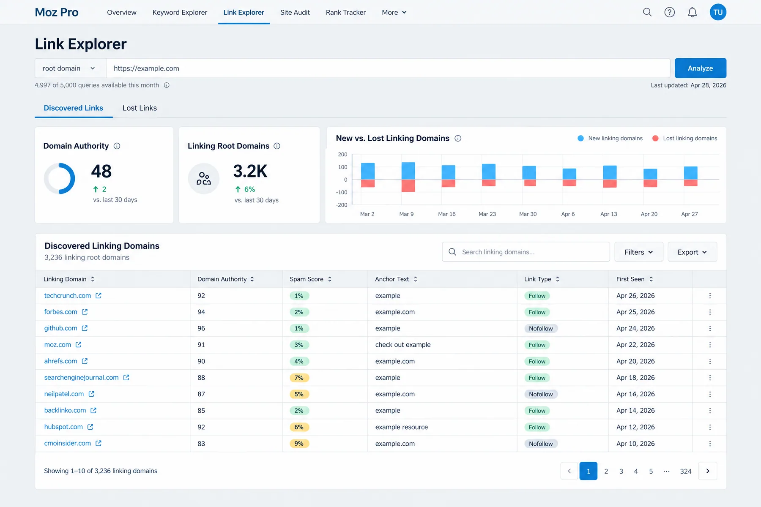Image resolution: width=761 pixels, height=507 pixels.
Task: Open external link icon for github.com
Action: click(x=85, y=328)
